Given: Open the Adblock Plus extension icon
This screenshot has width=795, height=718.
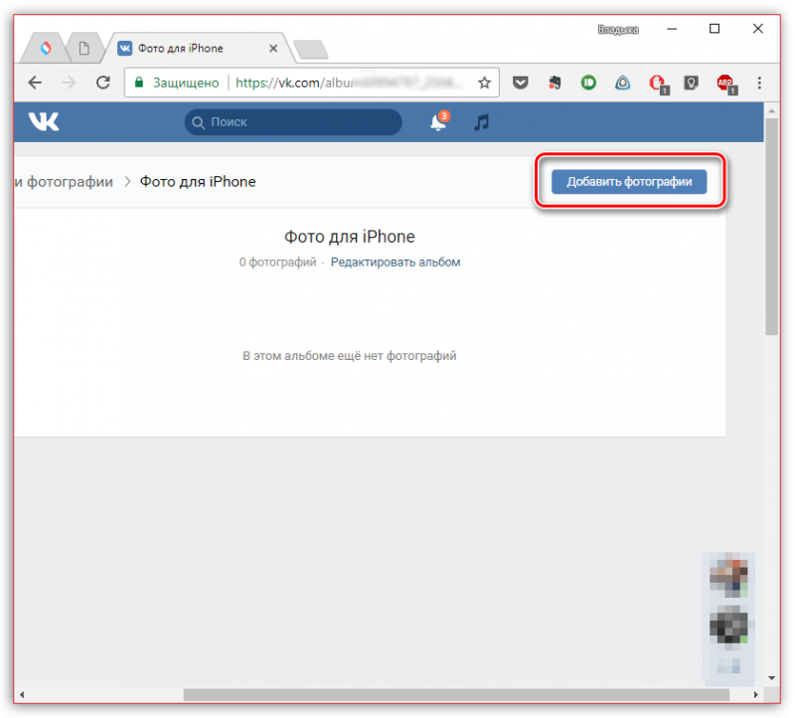Looking at the screenshot, I should coord(726,84).
